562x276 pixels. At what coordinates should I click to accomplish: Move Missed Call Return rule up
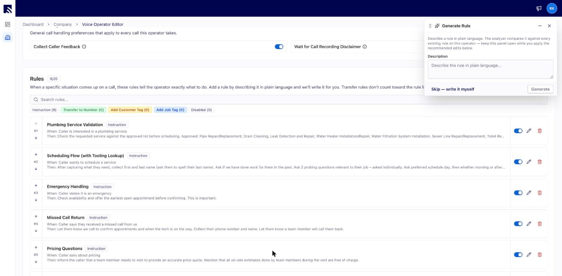point(36,217)
